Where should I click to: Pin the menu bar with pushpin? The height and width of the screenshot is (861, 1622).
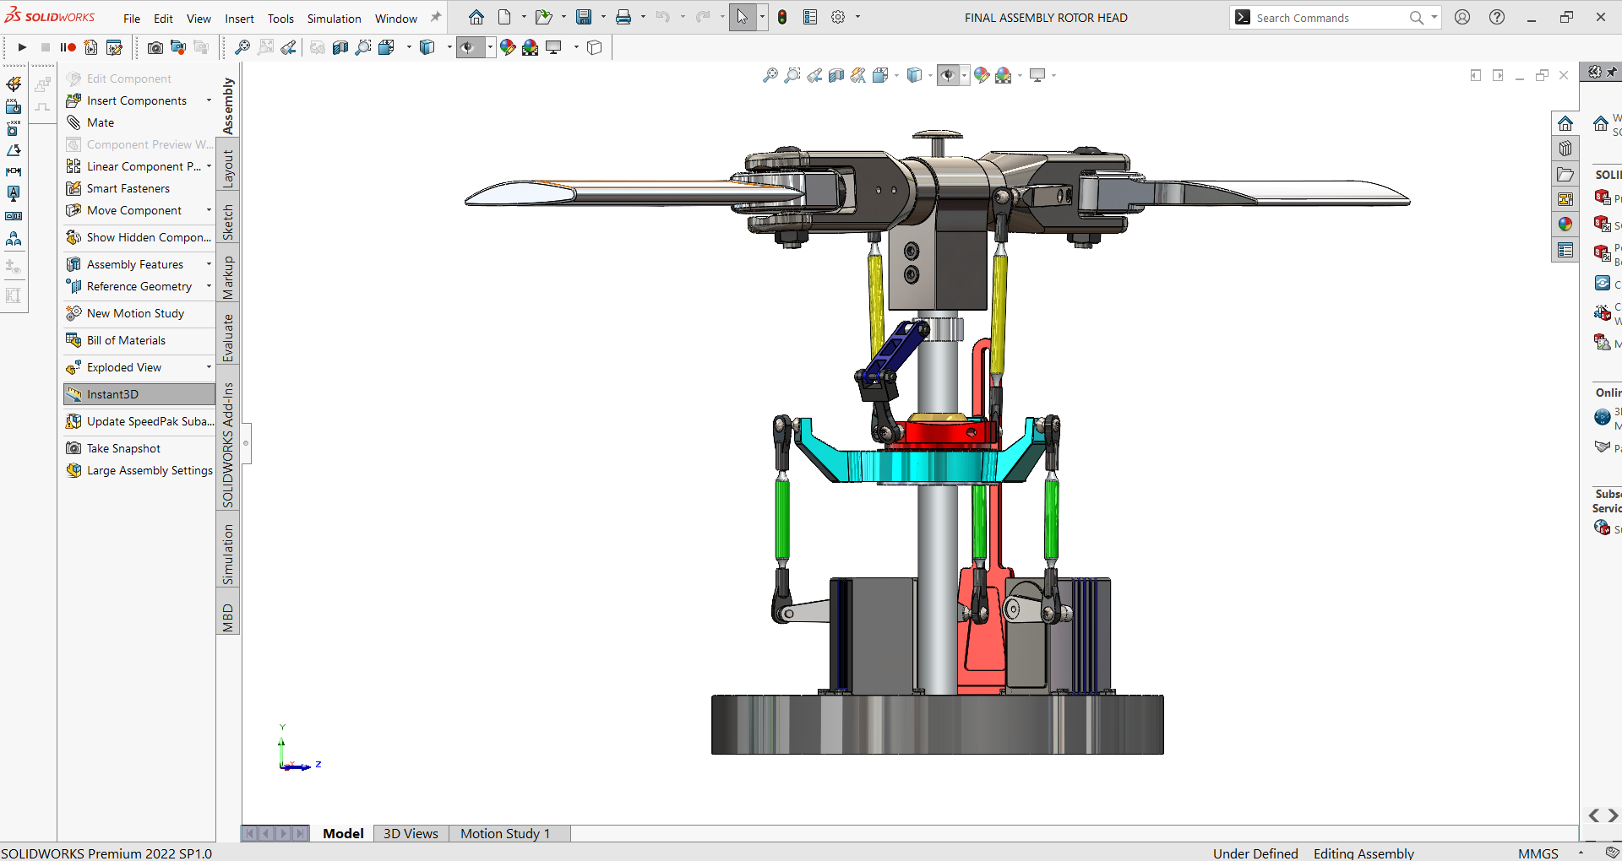436,17
